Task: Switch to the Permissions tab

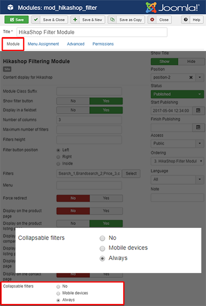Action: pyautogui.click(x=103, y=44)
